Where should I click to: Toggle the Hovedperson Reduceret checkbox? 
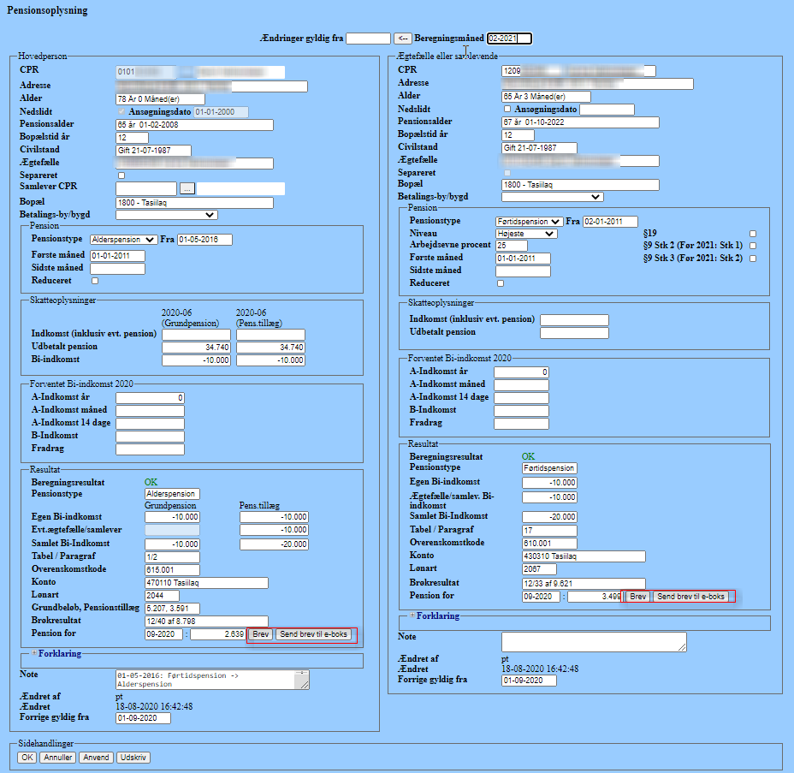click(95, 281)
